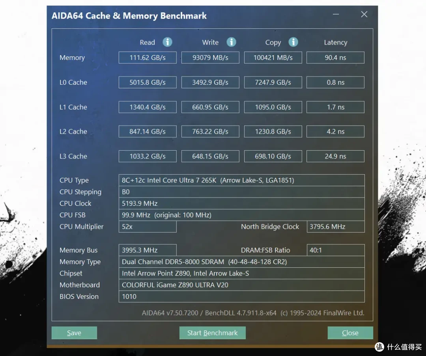Click the Copy info icon
This screenshot has height=356, width=426.
[293, 42]
